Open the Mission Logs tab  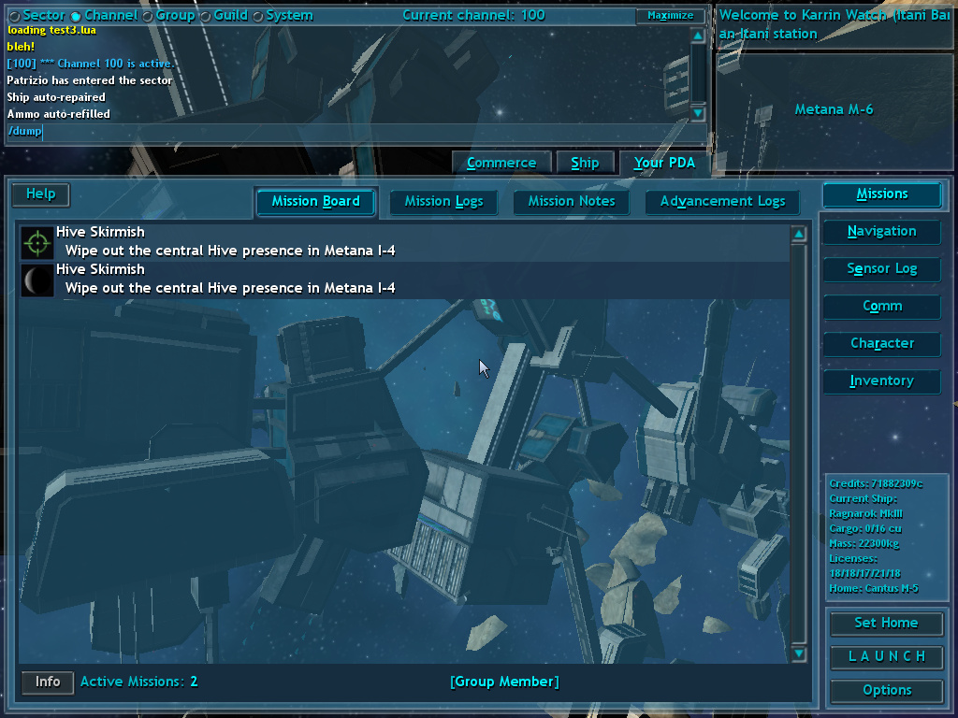443,201
